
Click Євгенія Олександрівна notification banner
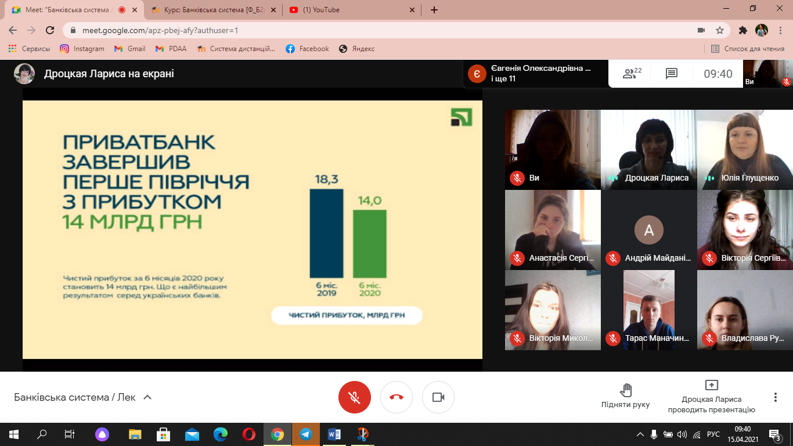click(535, 73)
